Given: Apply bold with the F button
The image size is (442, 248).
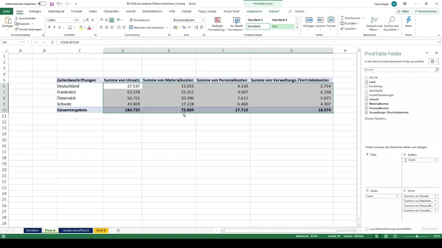Looking at the screenshot, I should [x=49, y=27].
